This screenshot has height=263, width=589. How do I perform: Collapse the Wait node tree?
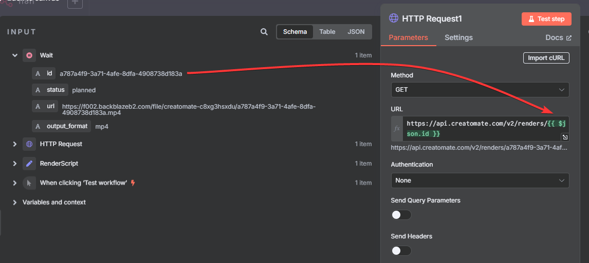[x=15, y=55]
